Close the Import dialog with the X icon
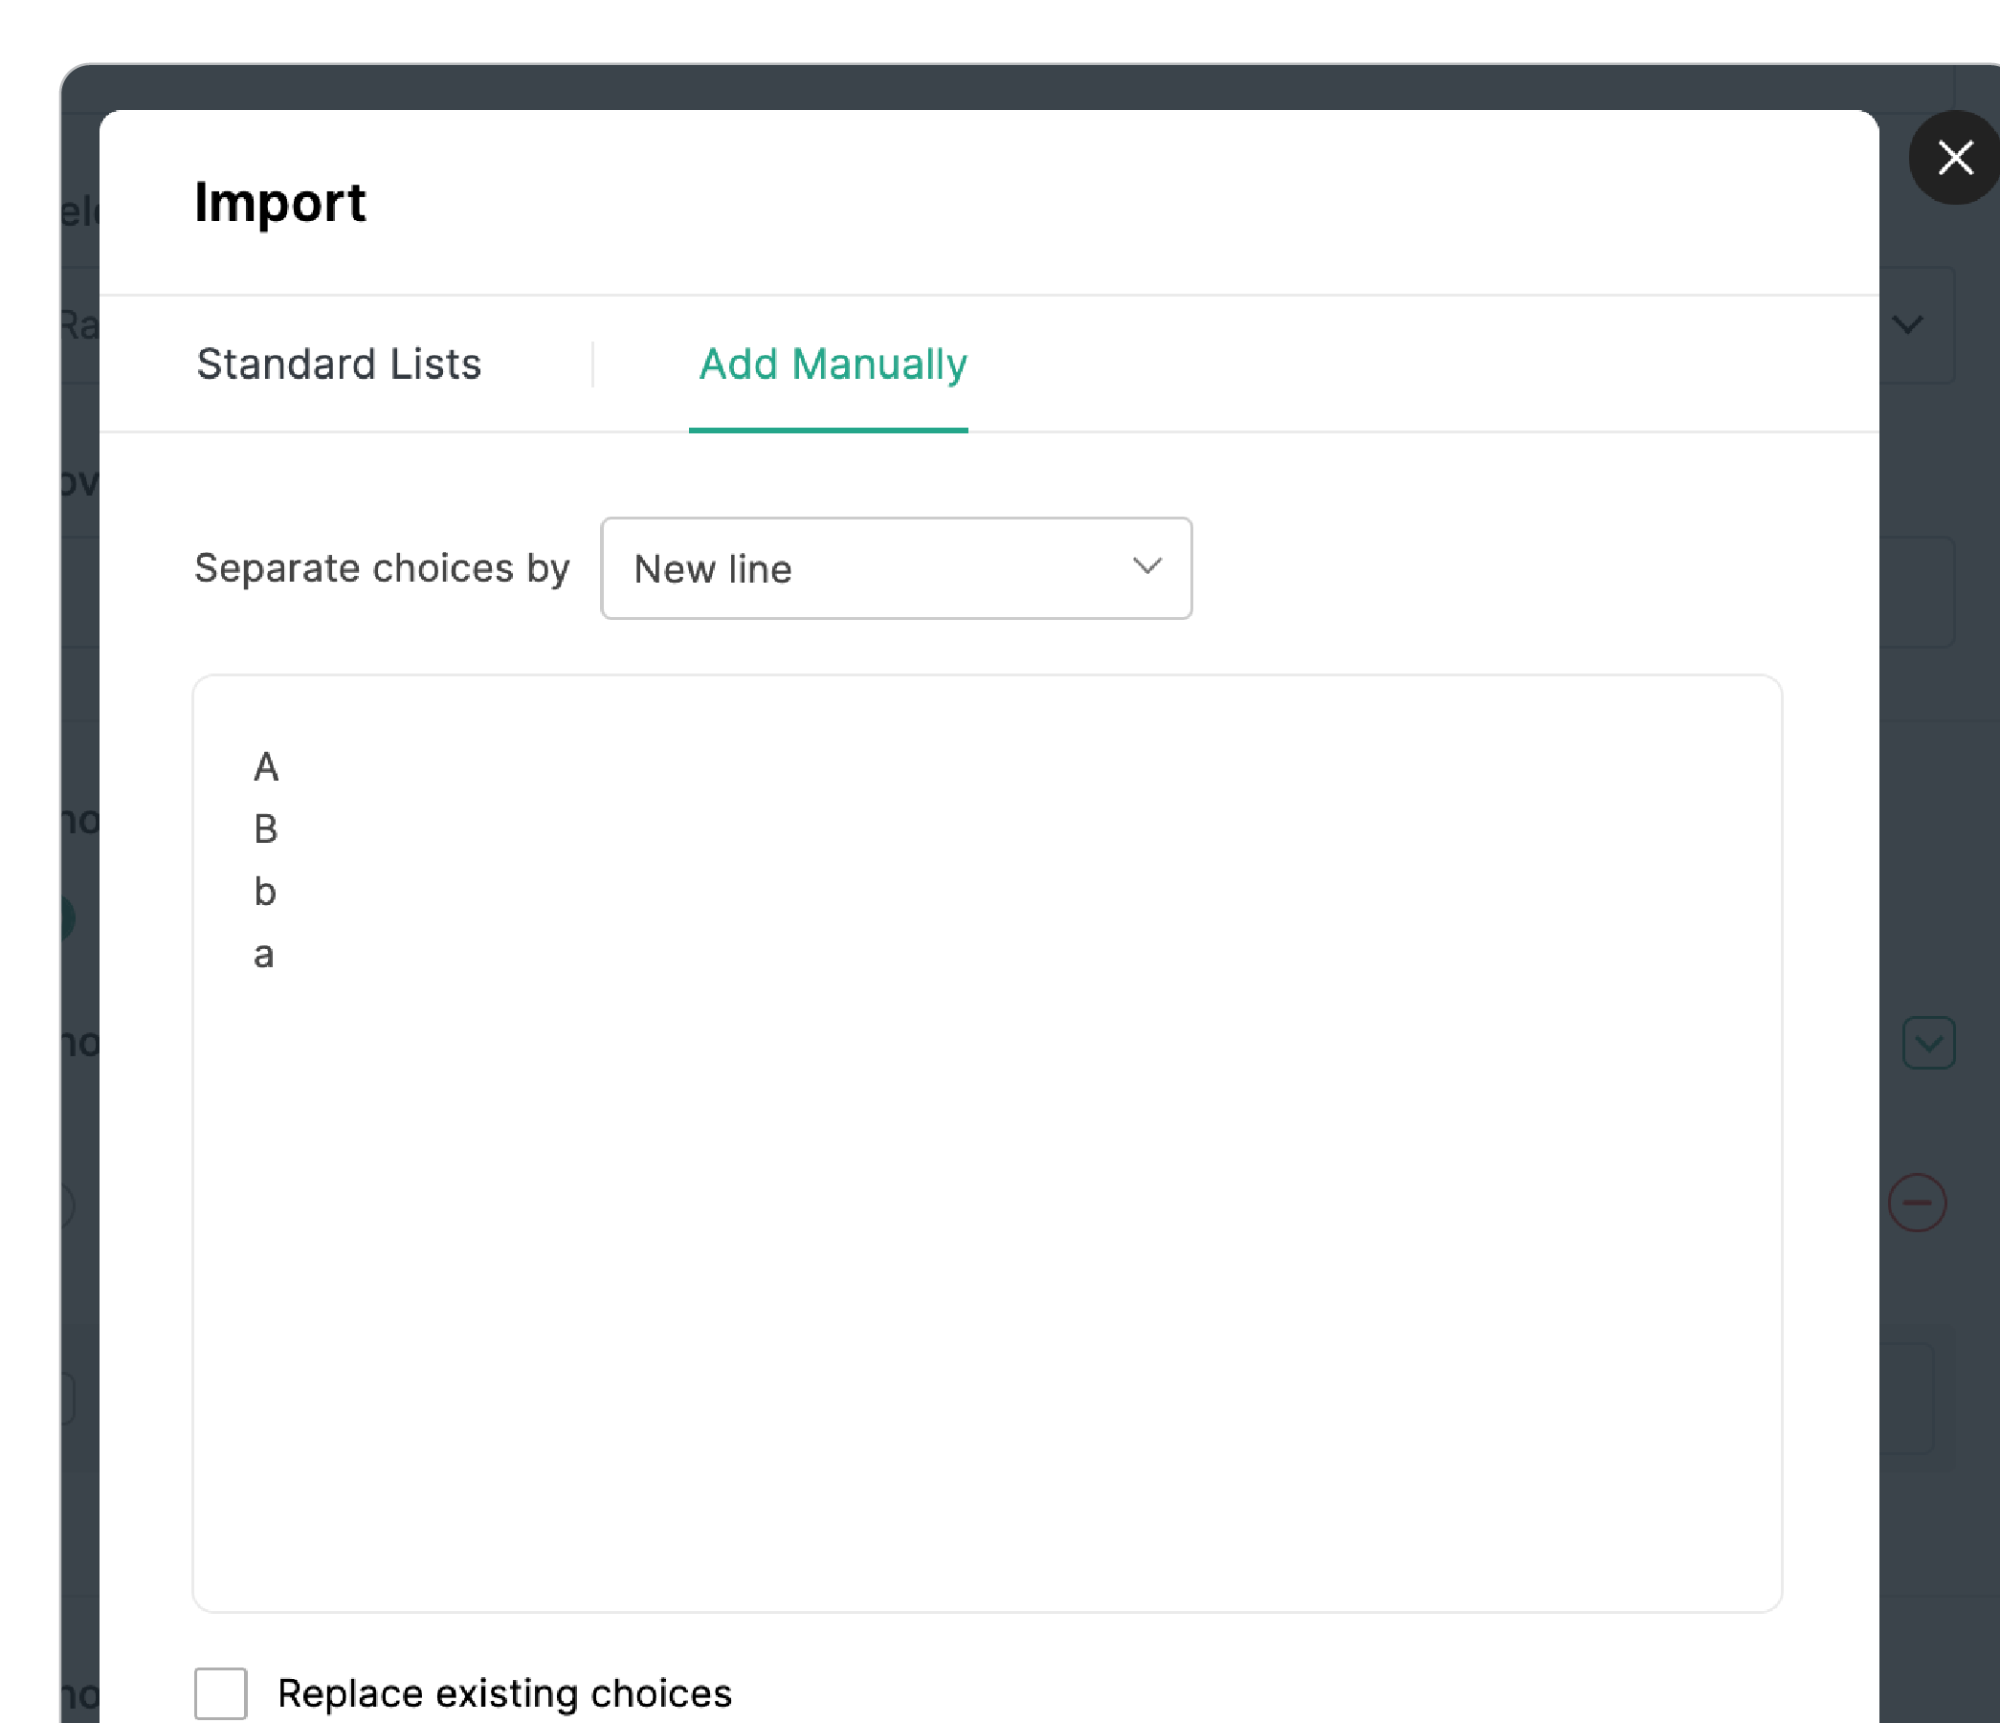The width and height of the screenshot is (2000, 1723). pyautogui.click(x=1955, y=157)
